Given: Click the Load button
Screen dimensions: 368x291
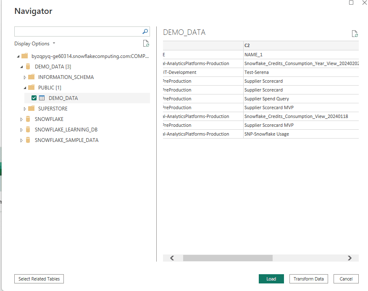Looking at the screenshot, I should [271, 279].
